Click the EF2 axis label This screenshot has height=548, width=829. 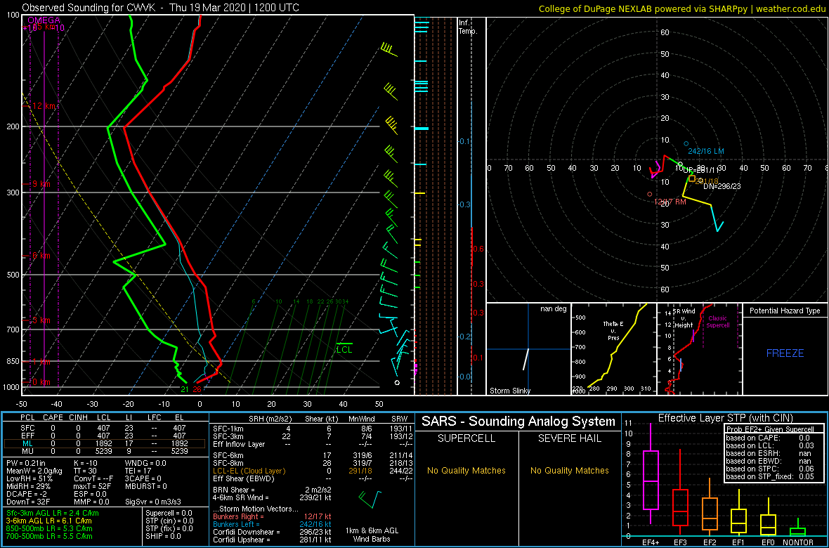[710, 542]
